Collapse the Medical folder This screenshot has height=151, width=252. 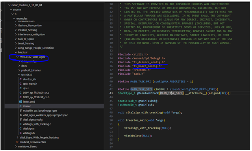pyautogui.click(x=16, y=52)
